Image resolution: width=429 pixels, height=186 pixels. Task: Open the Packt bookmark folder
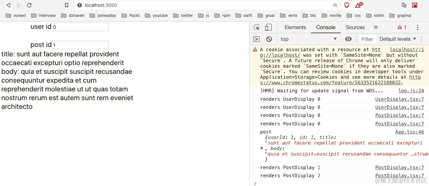[130, 15]
